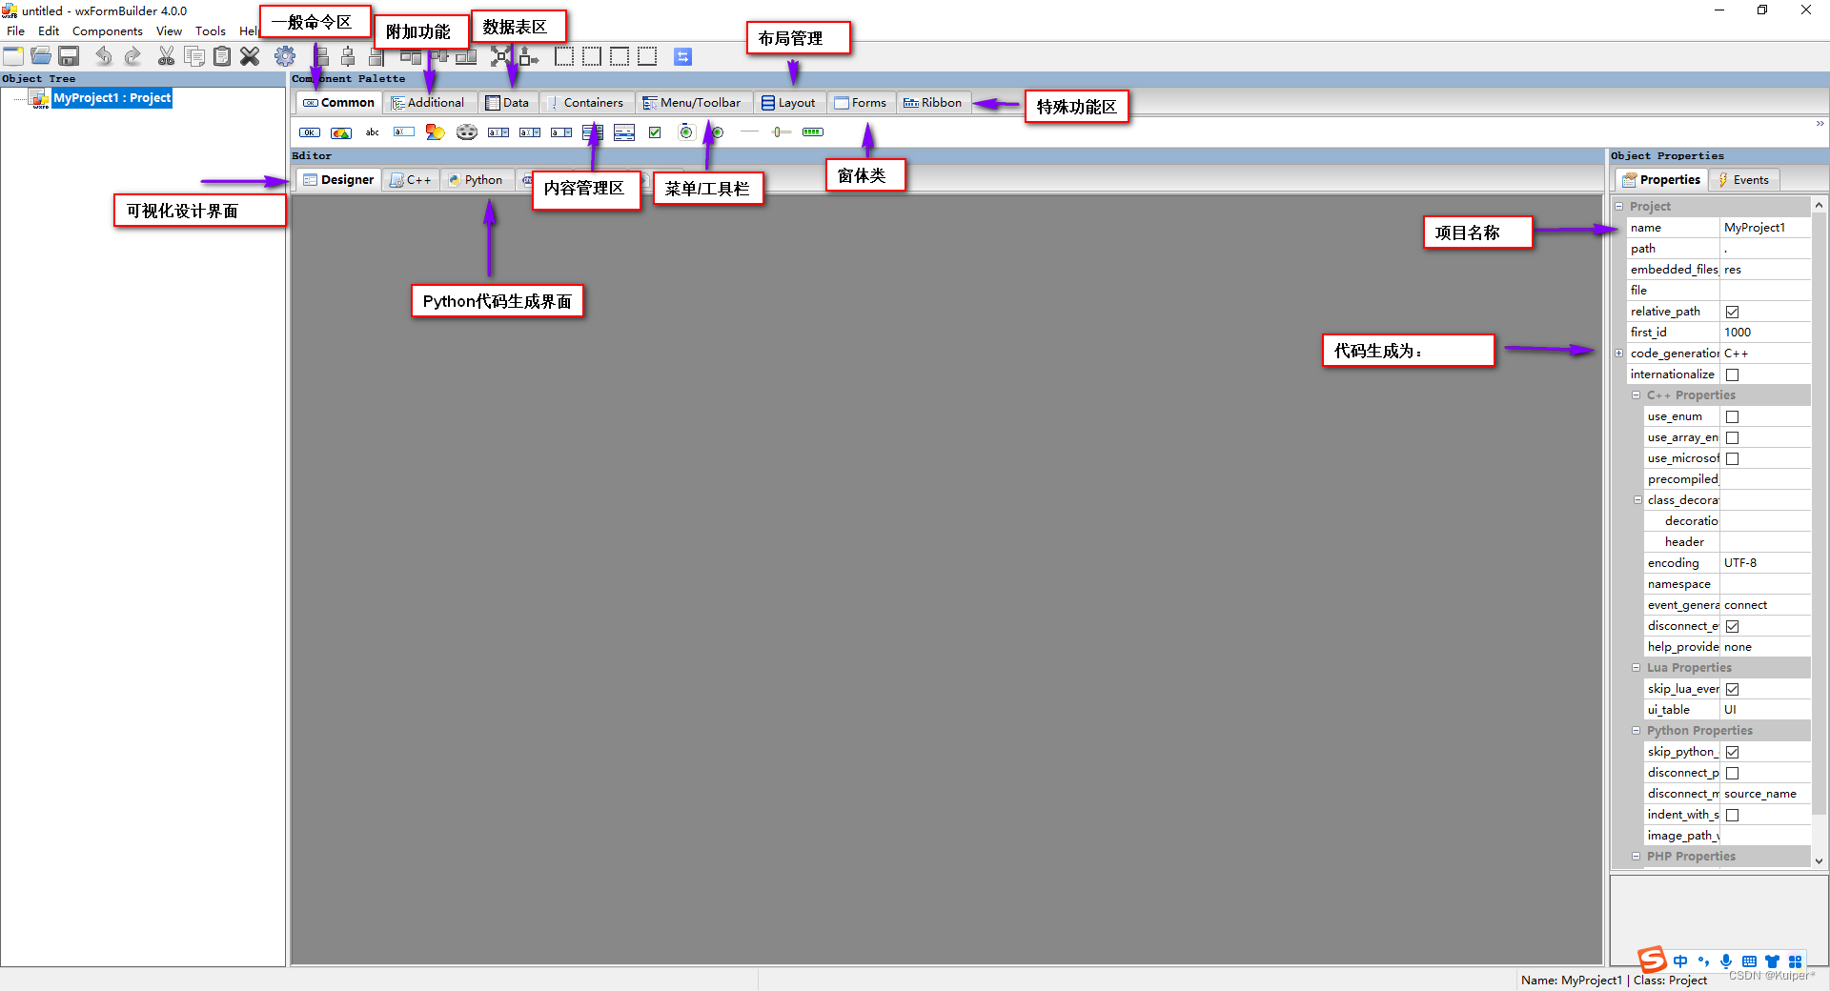Image resolution: width=1830 pixels, height=991 pixels.
Task: Click the Sogou input '中' tray button
Action: point(1679,961)
